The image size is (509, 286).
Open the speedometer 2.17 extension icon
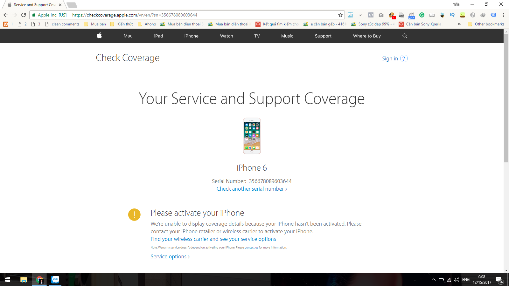(x=412, y=16)
